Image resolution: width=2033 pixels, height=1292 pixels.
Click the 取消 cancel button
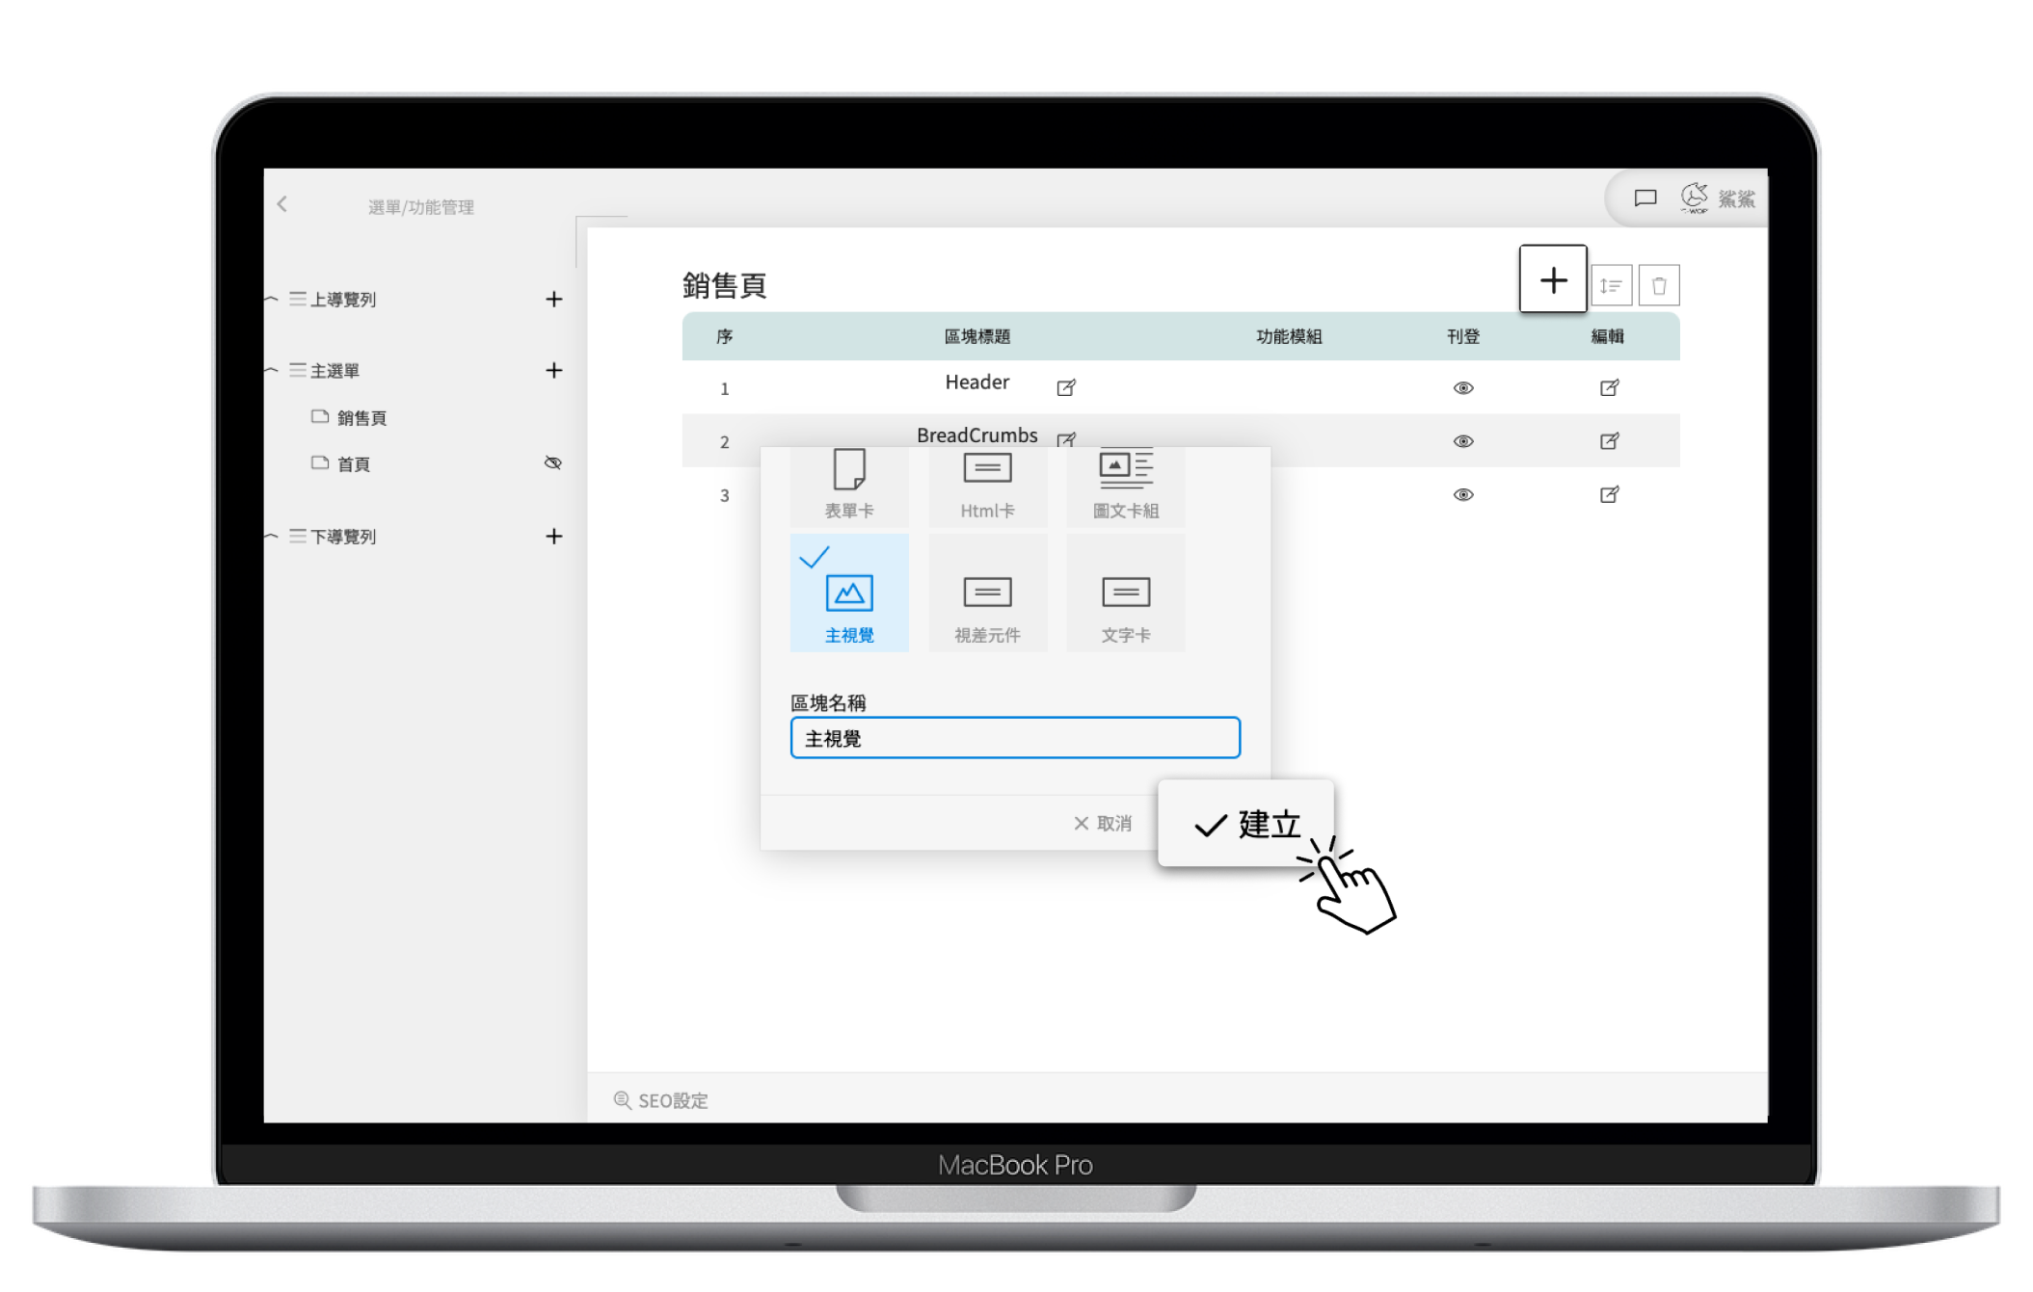click(1103, 823)
